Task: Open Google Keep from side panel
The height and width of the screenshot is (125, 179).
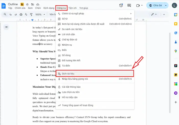Action: pos(176,24)
